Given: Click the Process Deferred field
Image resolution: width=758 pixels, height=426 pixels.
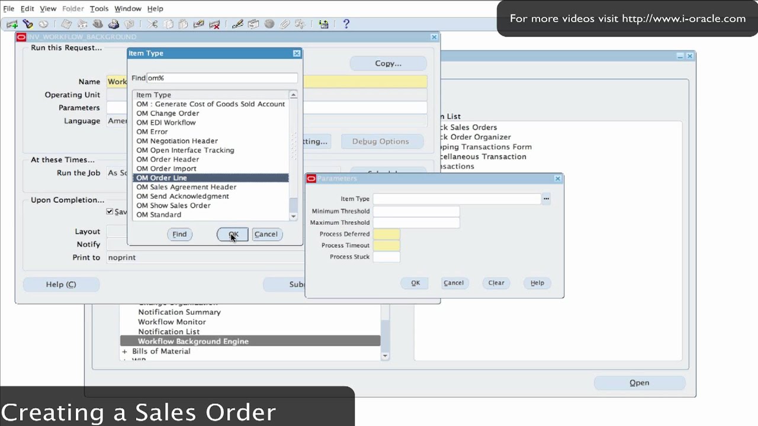Looking at the screenshot, I should coord(386,234).
